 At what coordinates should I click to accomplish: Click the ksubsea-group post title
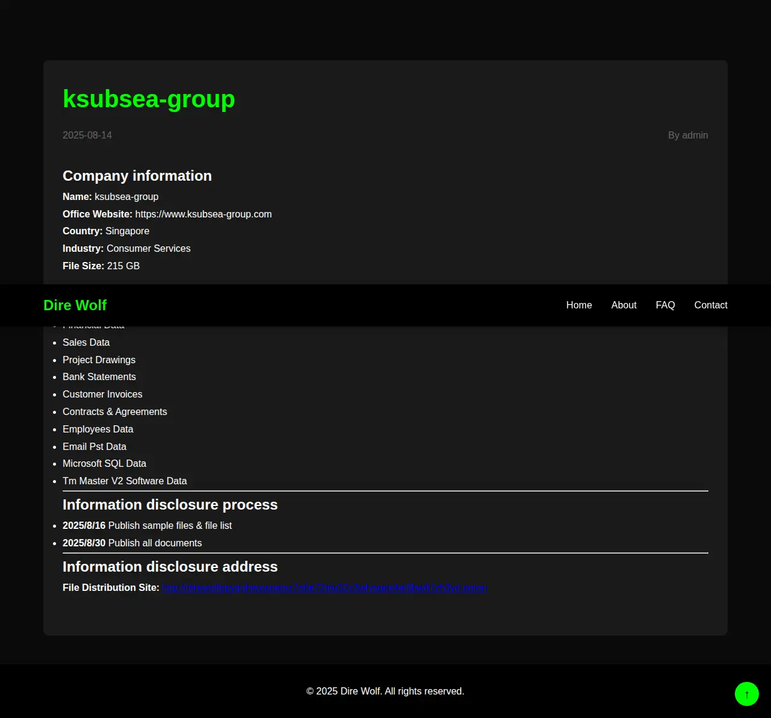pos(149,99)
